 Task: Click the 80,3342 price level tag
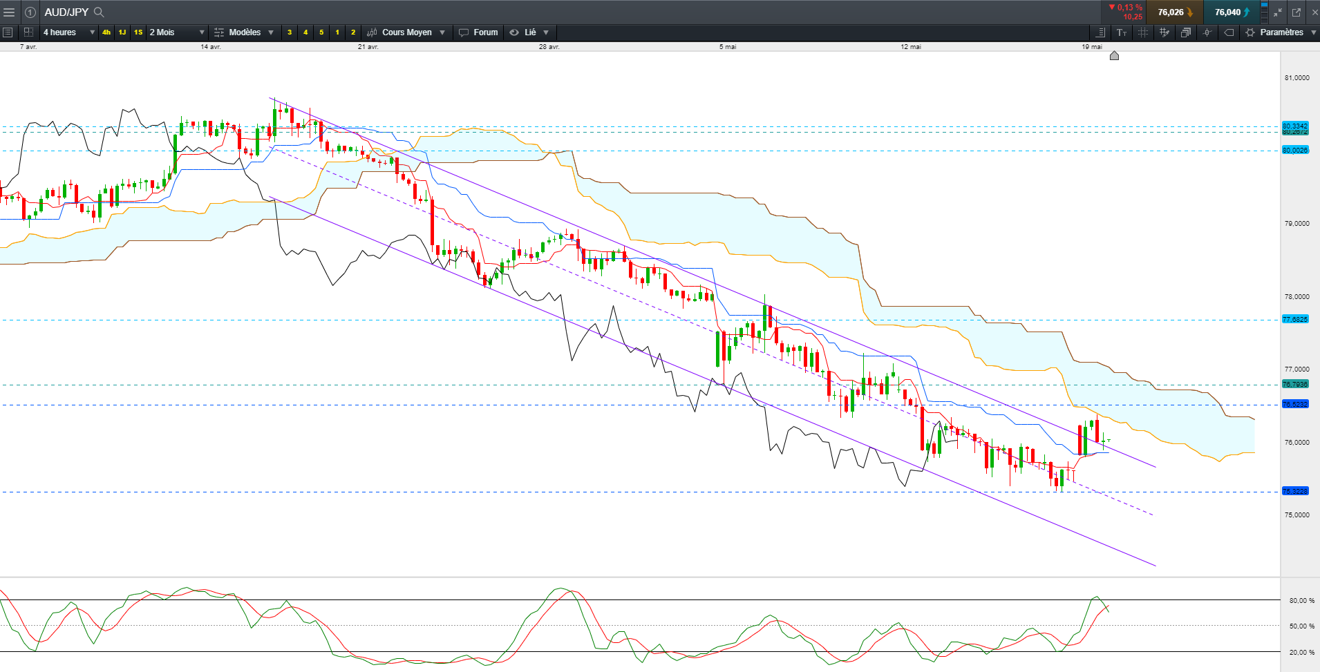click(x=1295, y=126)
